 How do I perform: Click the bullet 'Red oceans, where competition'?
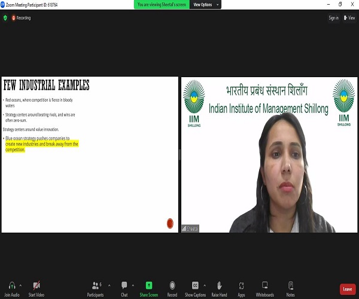click(39, 103)
